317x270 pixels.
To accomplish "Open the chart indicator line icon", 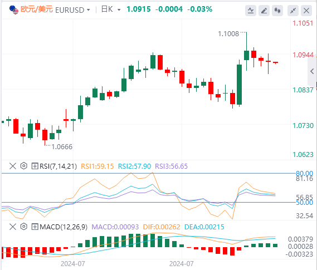I will click(x=251, y=11).
